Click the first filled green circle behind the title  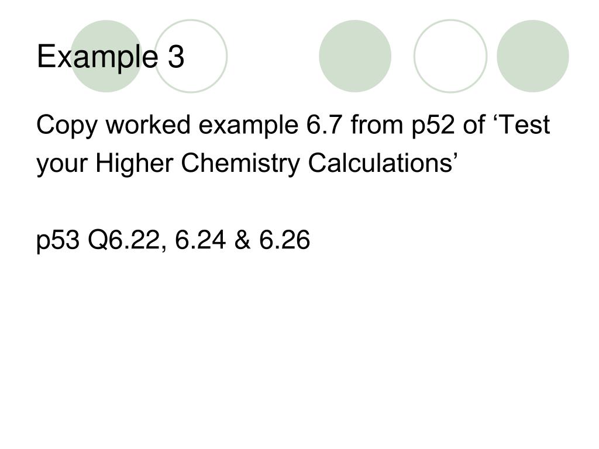click(106, 56)
